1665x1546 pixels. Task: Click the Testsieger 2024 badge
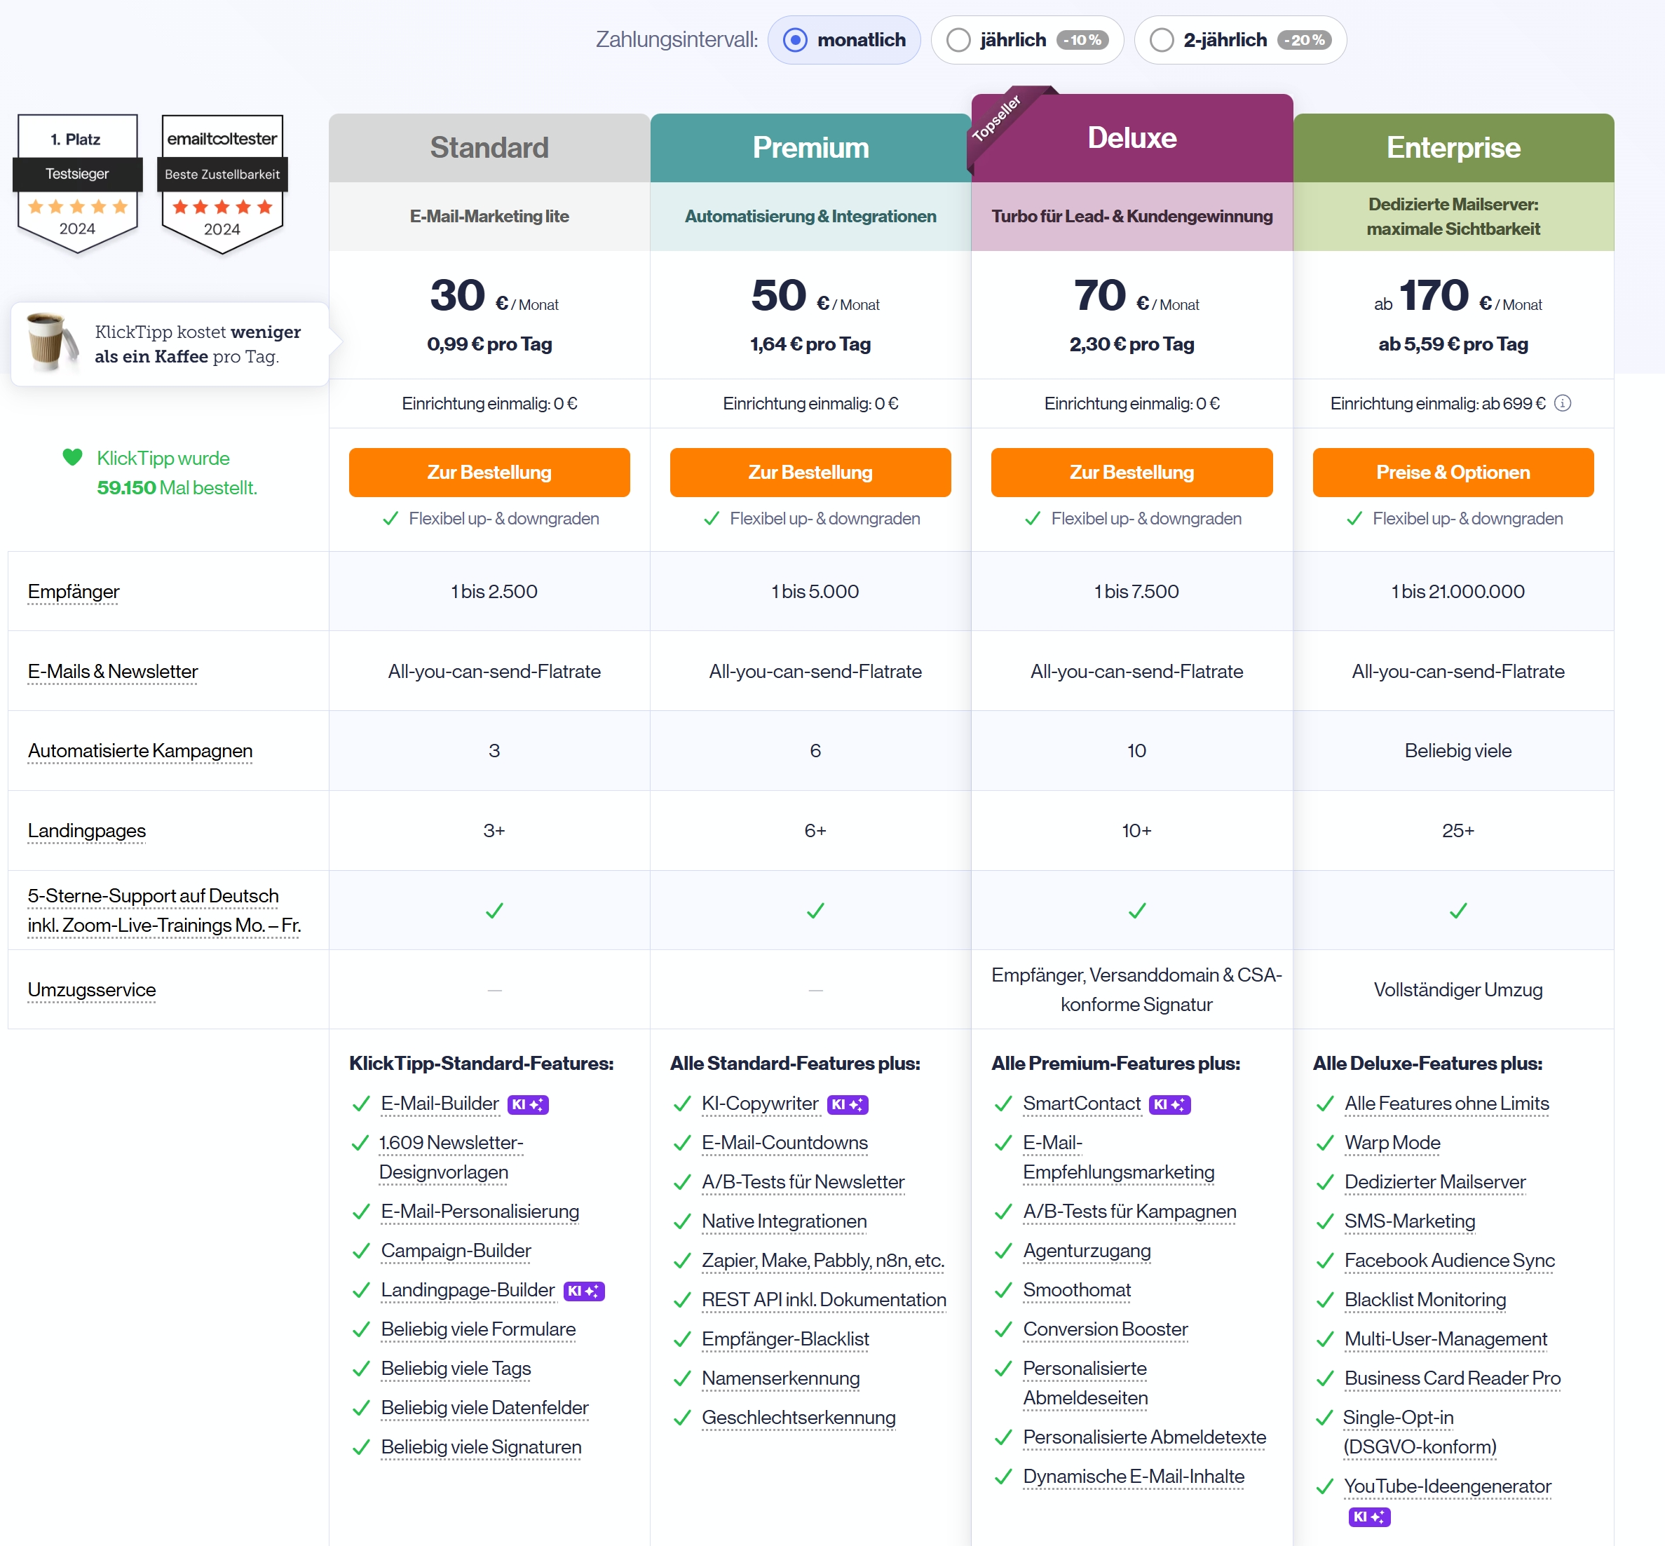pos(77,182)
